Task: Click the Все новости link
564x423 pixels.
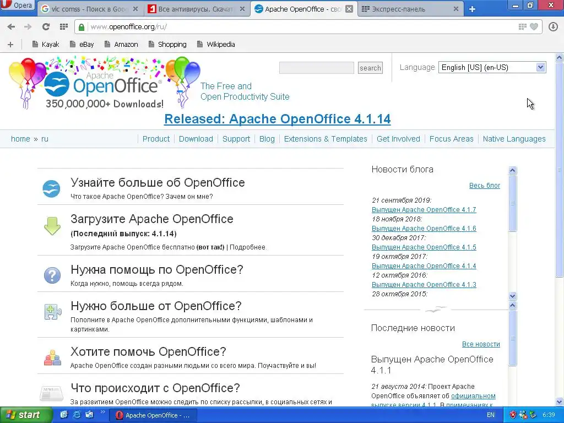Action: pyautogui.click(x=481, y=344)
